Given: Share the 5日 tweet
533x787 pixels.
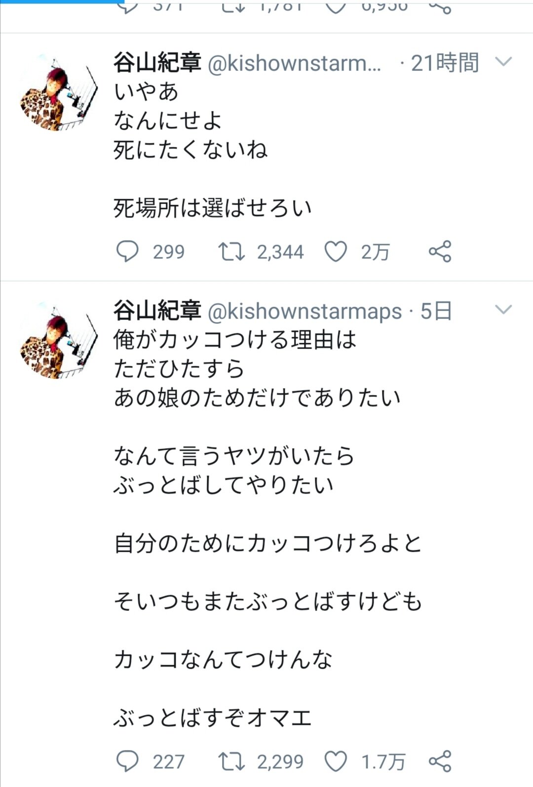Looking at the screenshot, I should 440,762.
